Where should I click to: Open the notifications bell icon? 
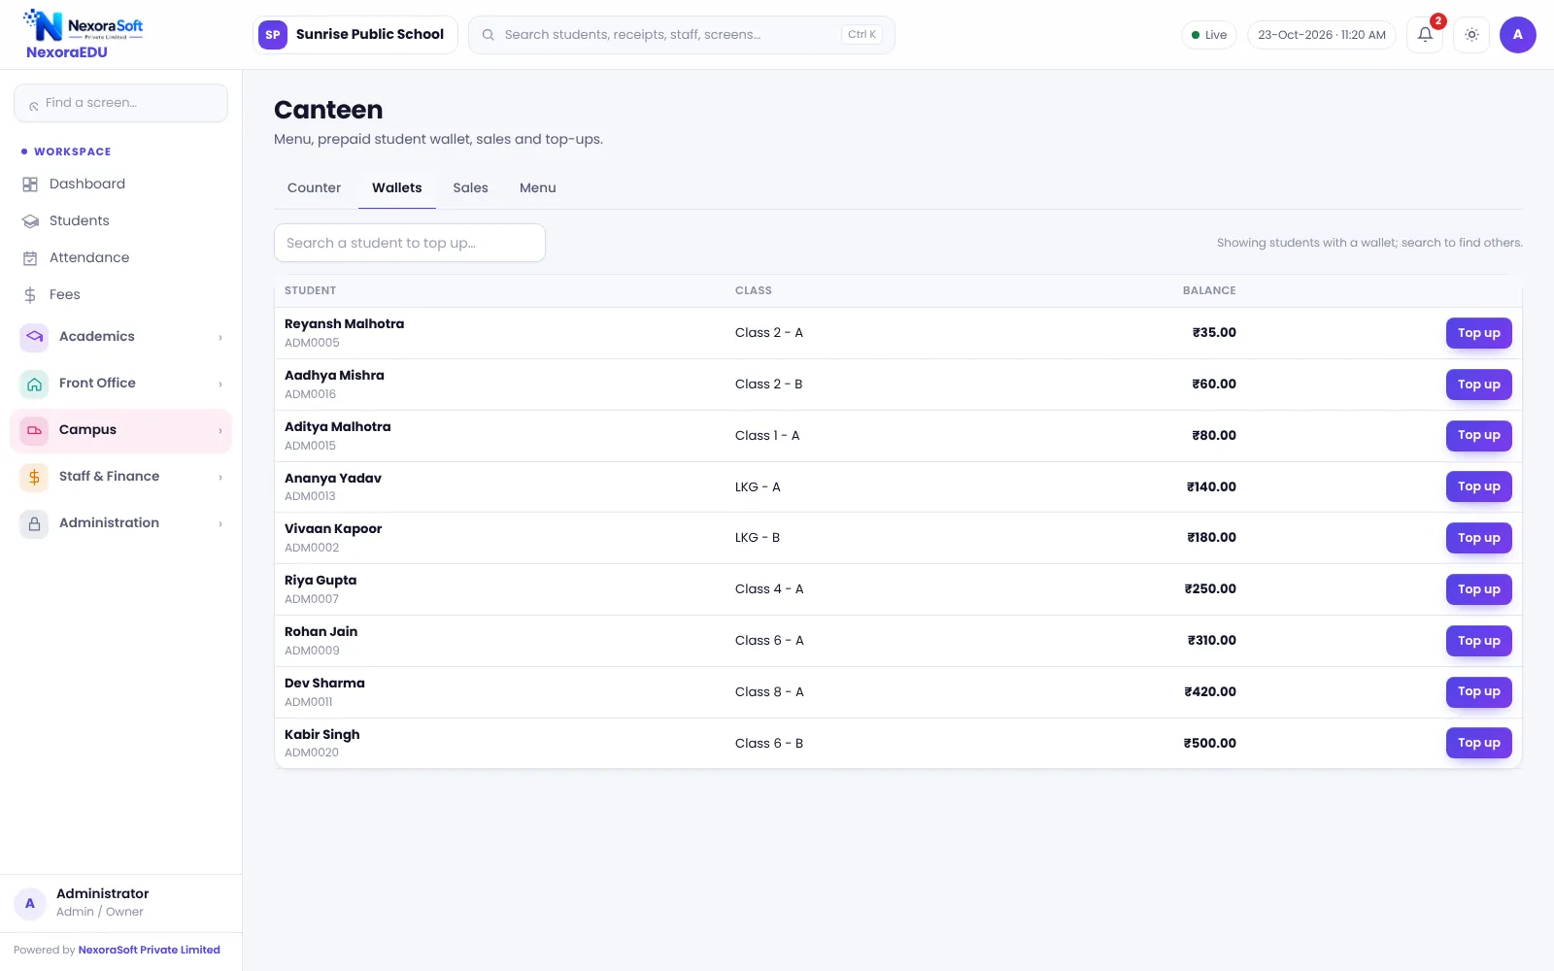[1425, 35]
